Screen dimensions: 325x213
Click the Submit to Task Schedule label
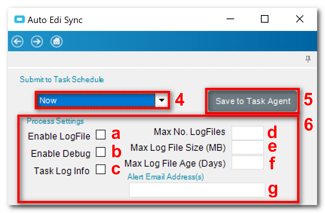point(62,80)
